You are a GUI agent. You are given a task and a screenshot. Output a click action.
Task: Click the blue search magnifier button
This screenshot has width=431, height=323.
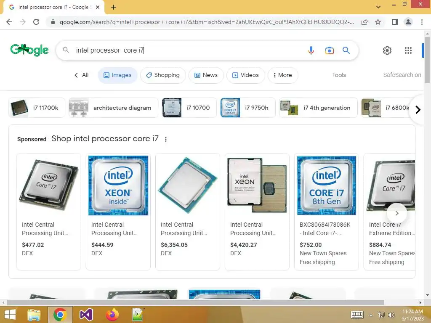pos(346,50)
